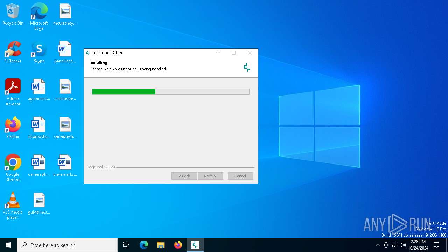Select the trademarks Word document
Screen dimensions: 448x252
[x=65, y=166]
